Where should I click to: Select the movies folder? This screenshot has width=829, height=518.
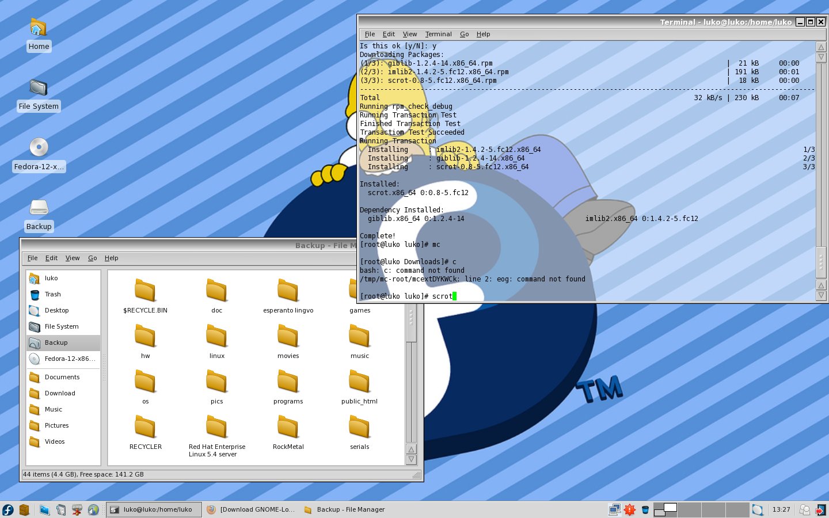coord(288,341)
